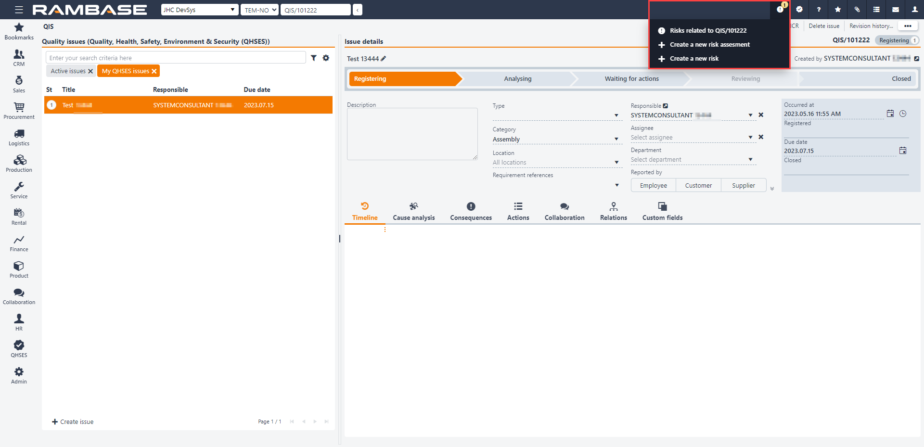Open the QHSES module in sidebar
This screenshot has height=447, width=924.
pos(19,348)
